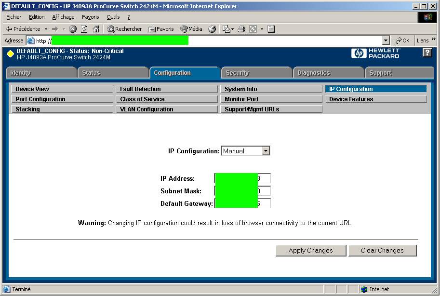440x296 pixels.
Task: Switch to the Security tab
Action: tap(257, 73)
